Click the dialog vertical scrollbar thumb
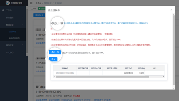 tap(174, 50)
